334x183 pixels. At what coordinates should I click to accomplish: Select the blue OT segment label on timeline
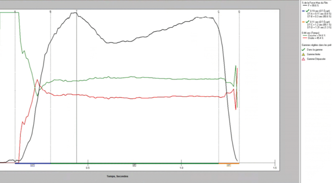point(32,165)
